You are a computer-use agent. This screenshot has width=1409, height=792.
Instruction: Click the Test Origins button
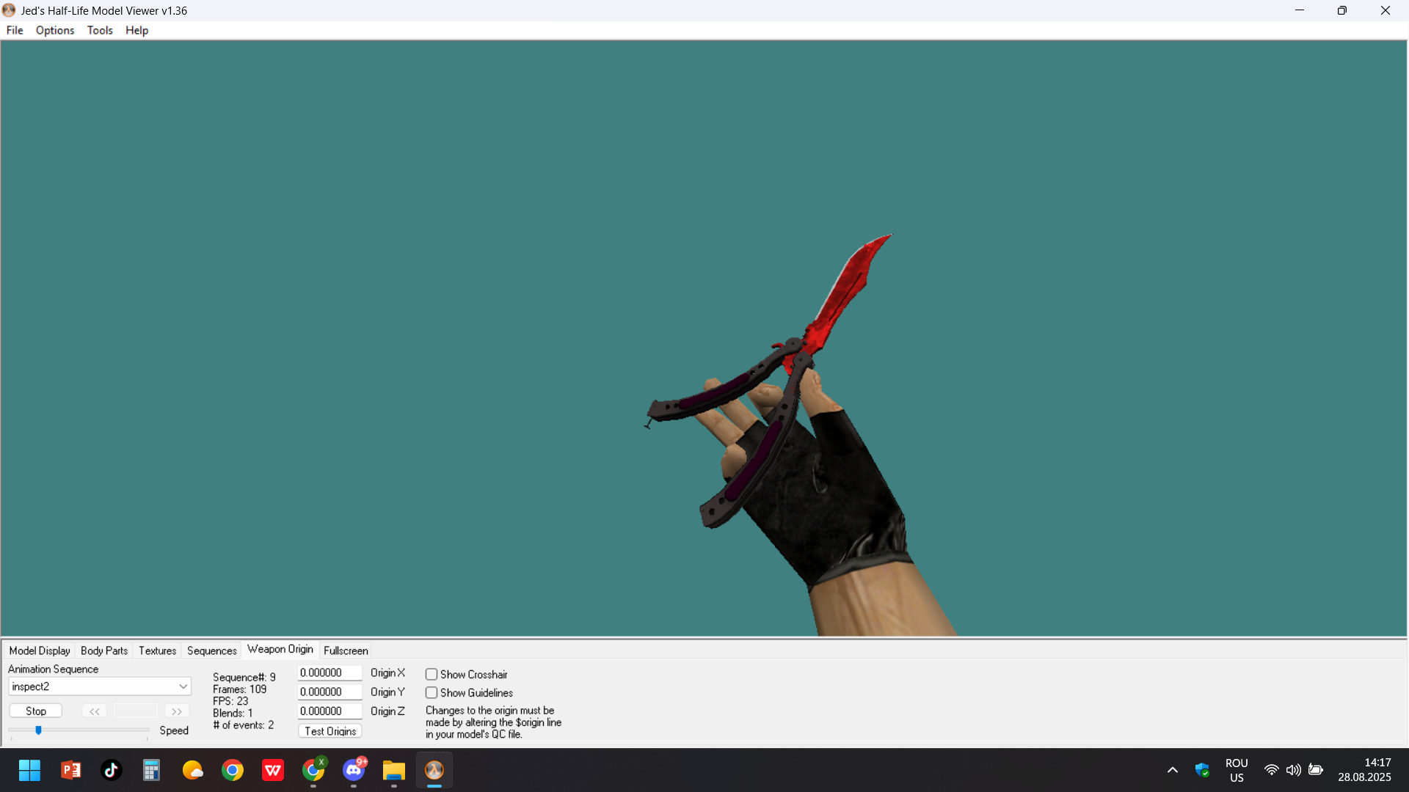coord(330,731)
